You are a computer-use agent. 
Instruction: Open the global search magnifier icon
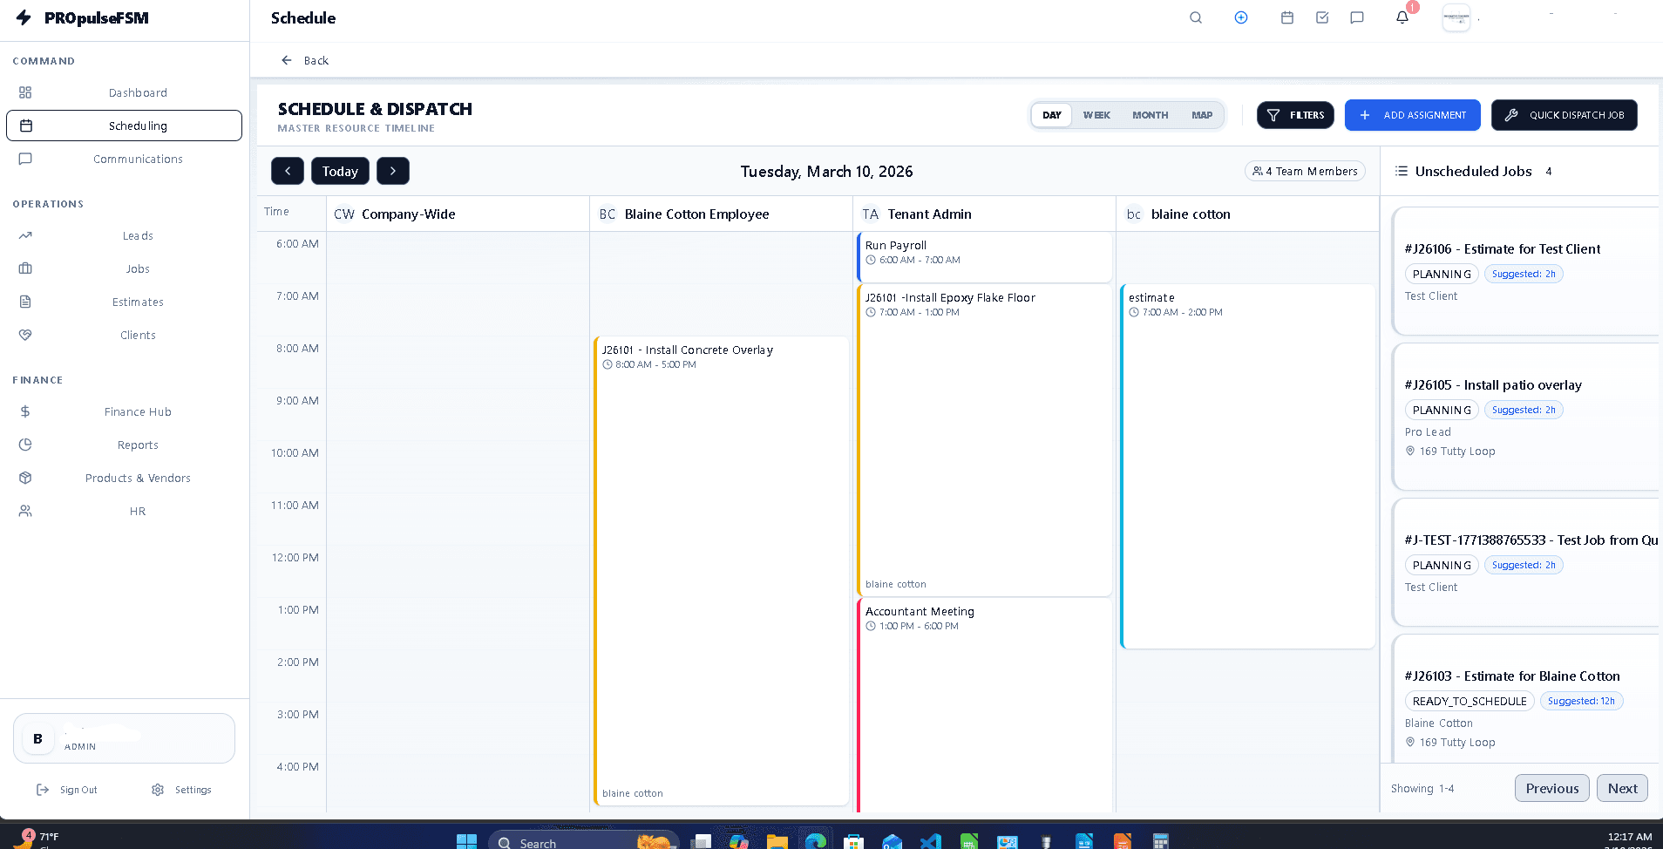tap(1195, 17)
